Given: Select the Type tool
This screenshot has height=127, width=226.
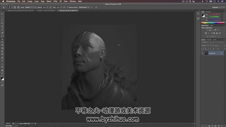Looking at the screenshot, I should pos(2,61).
